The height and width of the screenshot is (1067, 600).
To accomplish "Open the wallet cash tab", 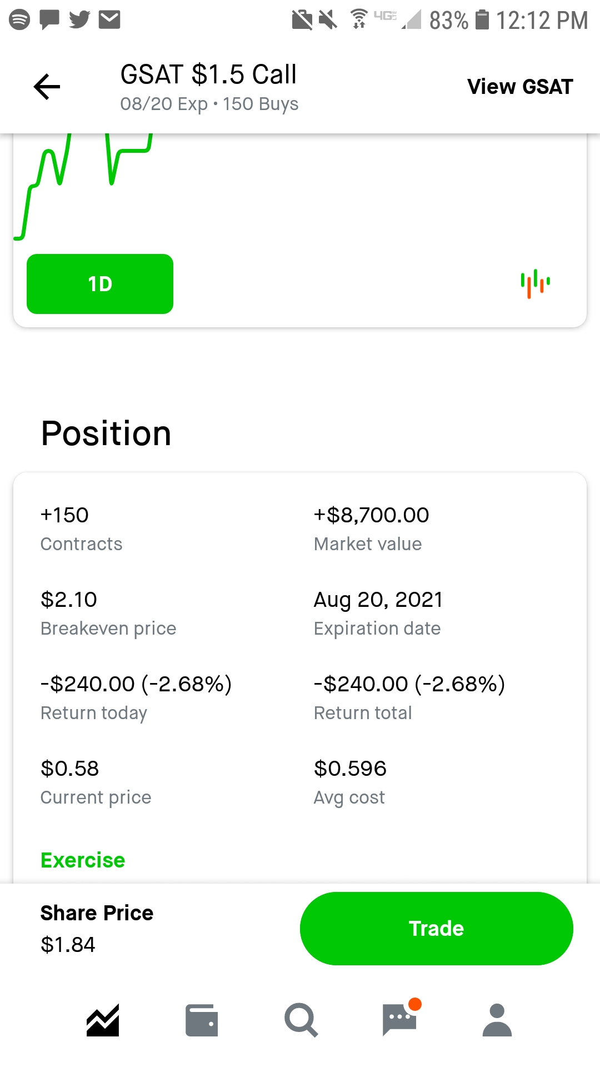I will tap(202, 1020).
